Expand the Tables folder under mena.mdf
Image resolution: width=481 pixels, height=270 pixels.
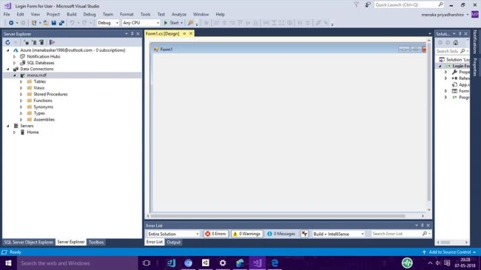click(x=21, y=81)
